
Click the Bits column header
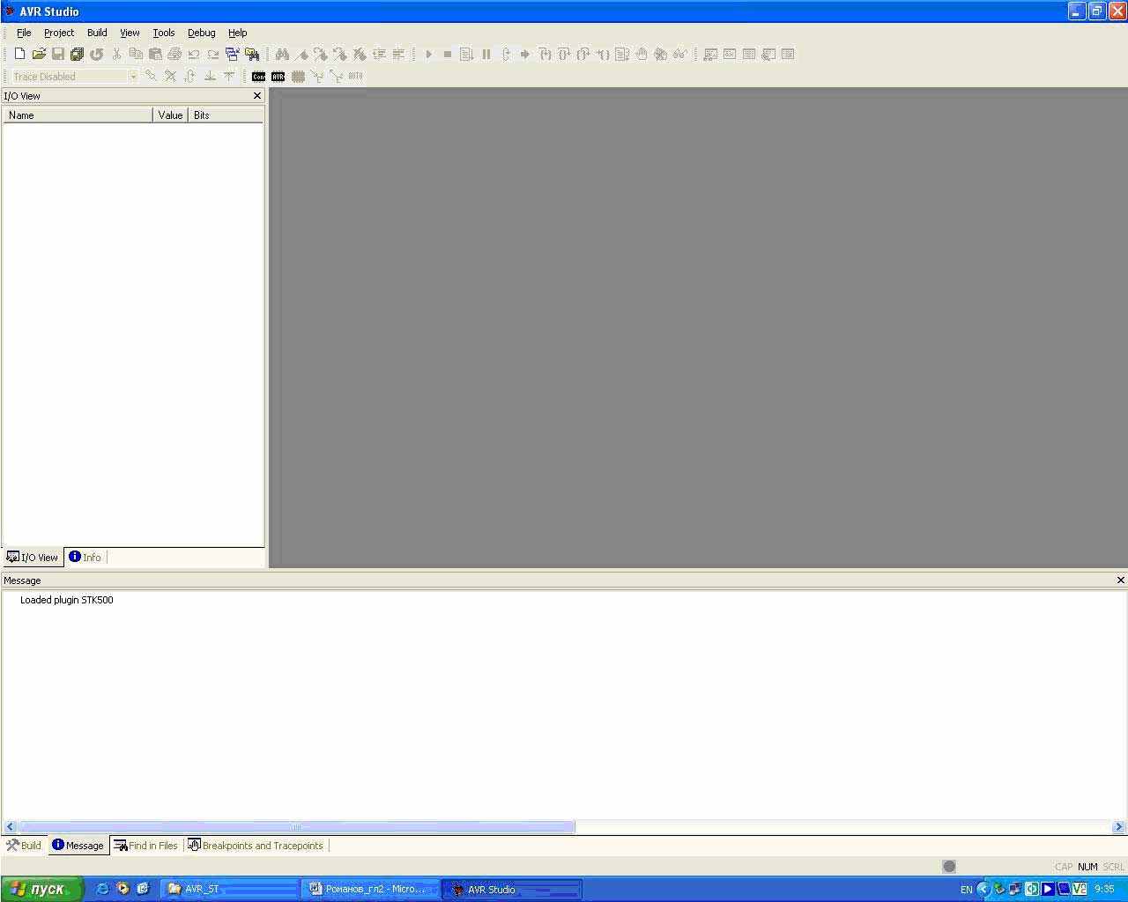point(226,115)
